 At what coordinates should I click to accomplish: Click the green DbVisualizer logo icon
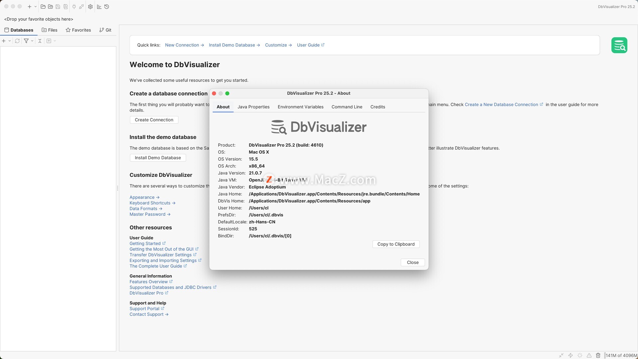pyautogui.click(x=619, y=45)
